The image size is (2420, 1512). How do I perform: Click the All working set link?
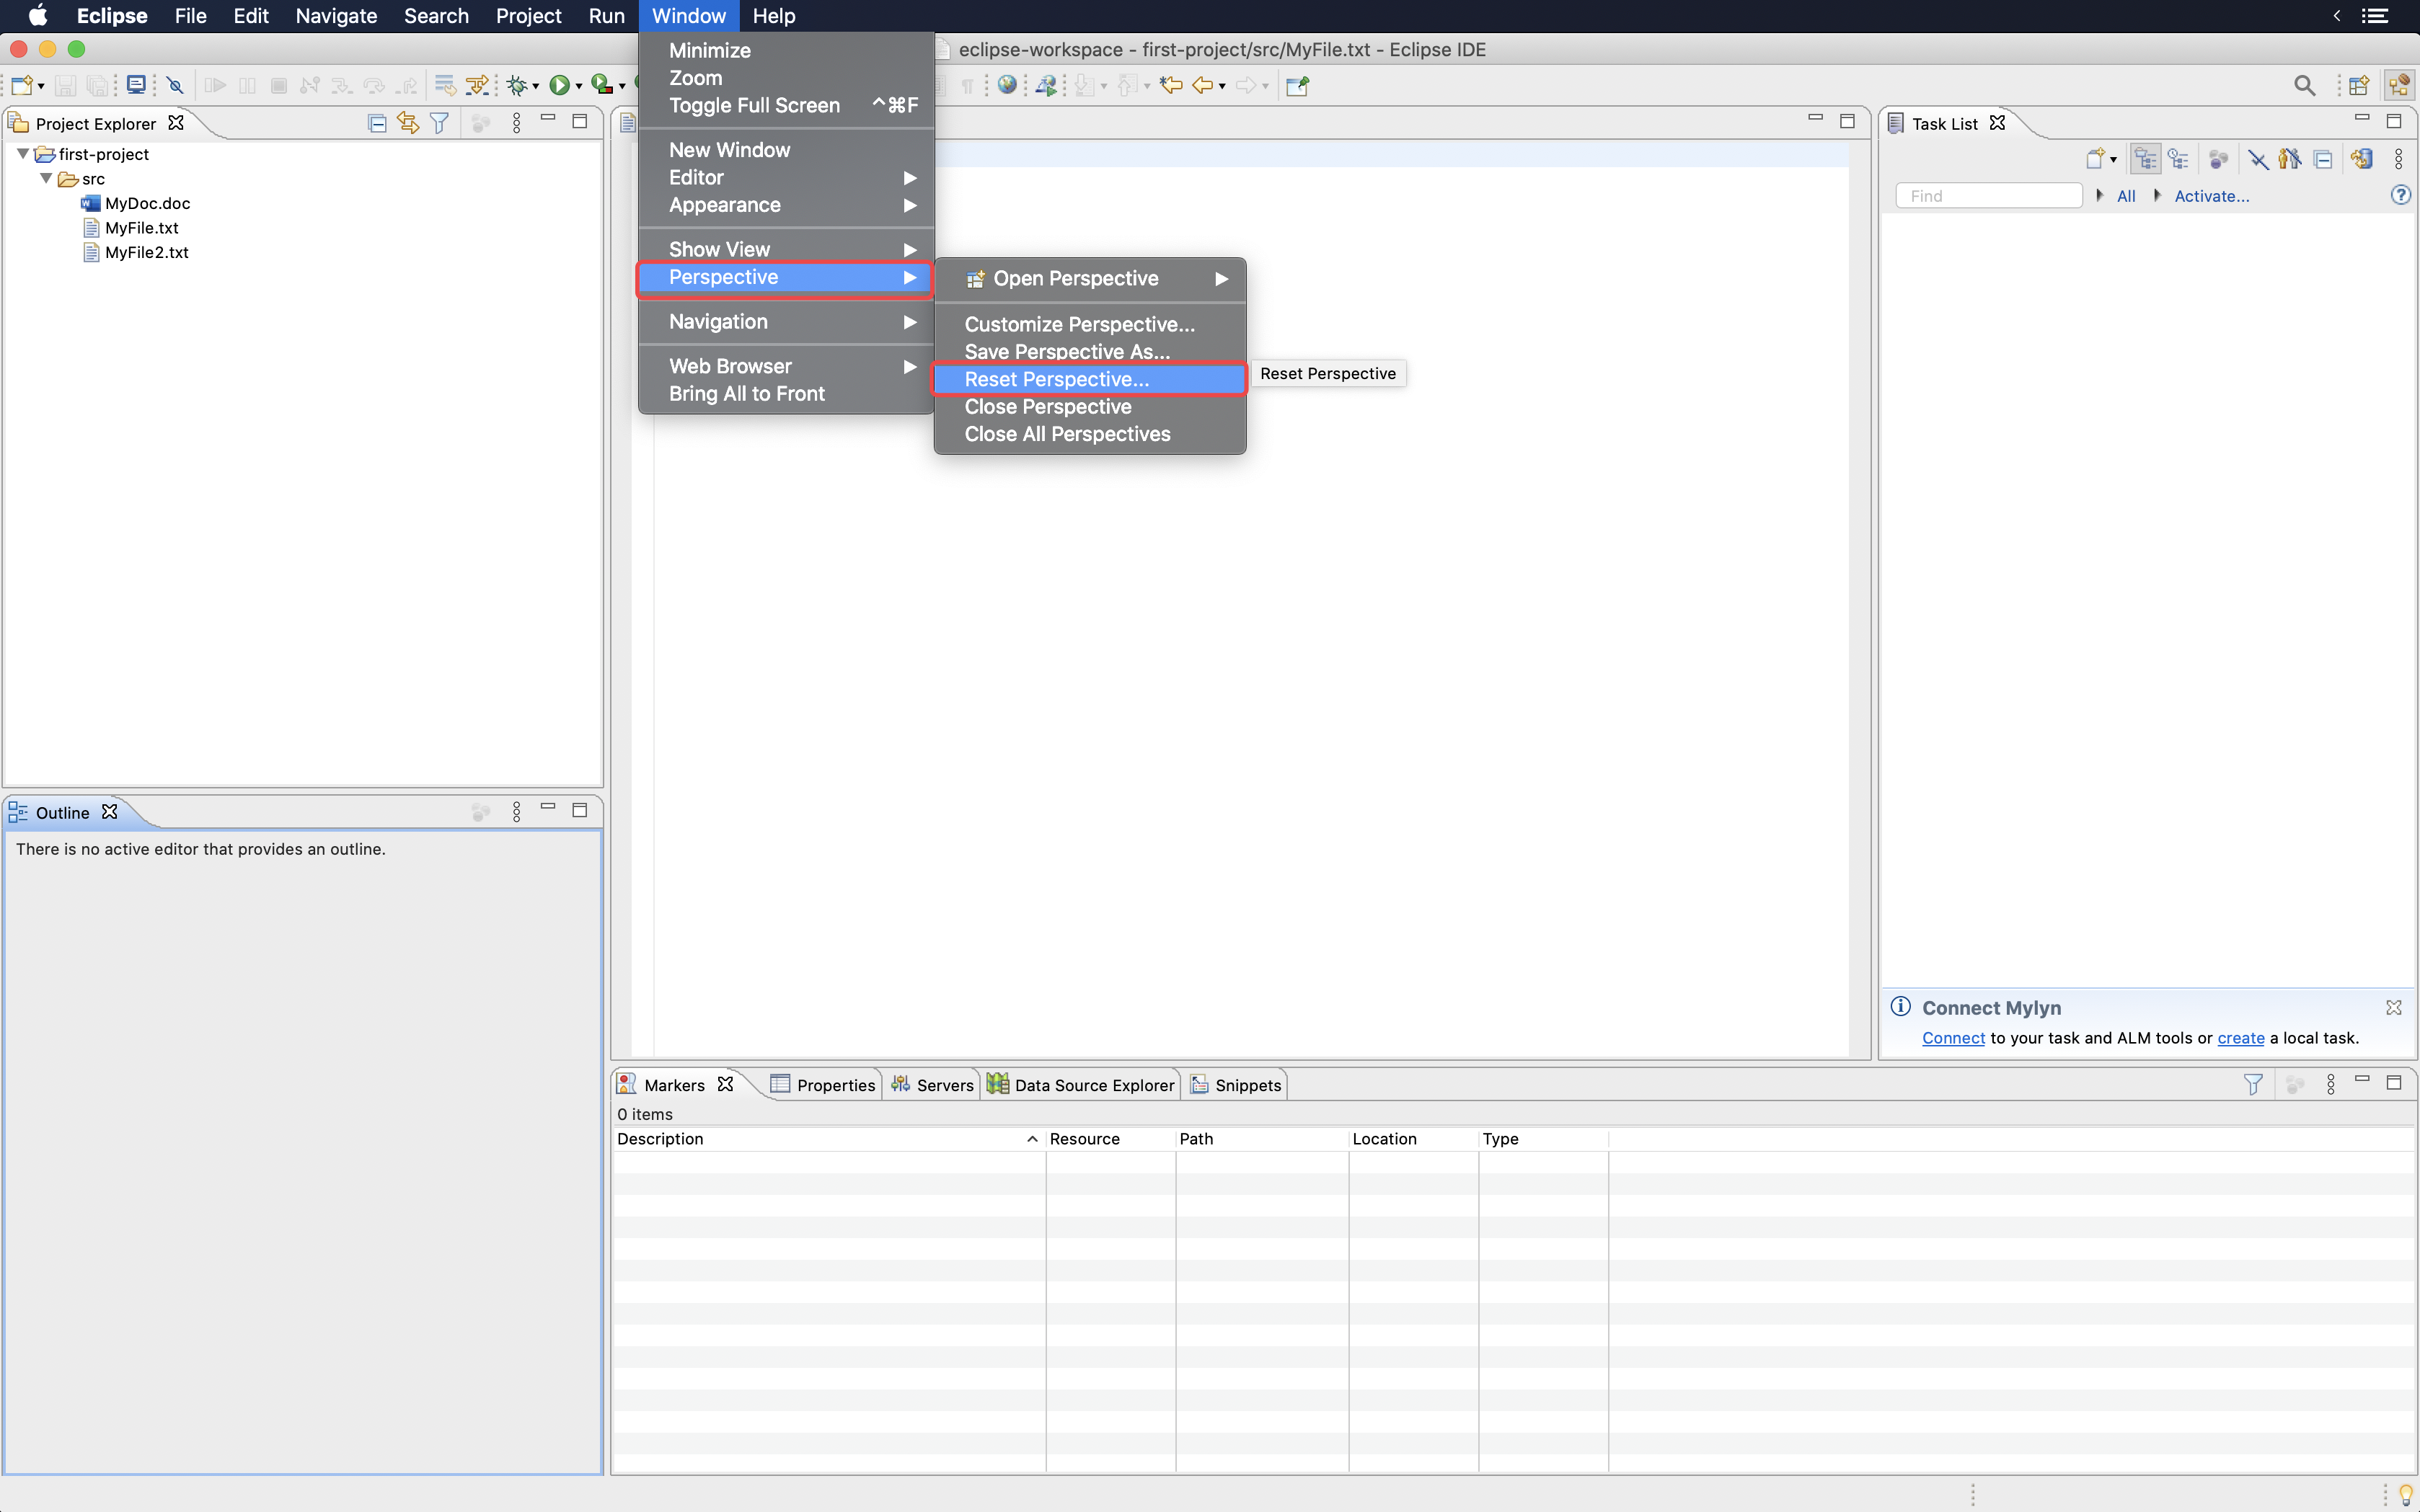tap(2126, 196)
